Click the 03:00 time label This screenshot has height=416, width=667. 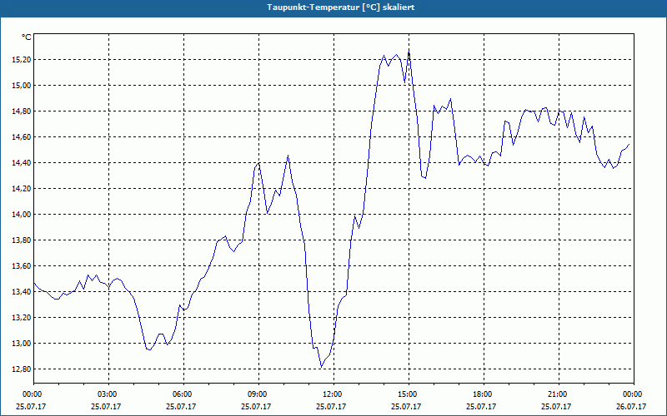tap(109, 394)
